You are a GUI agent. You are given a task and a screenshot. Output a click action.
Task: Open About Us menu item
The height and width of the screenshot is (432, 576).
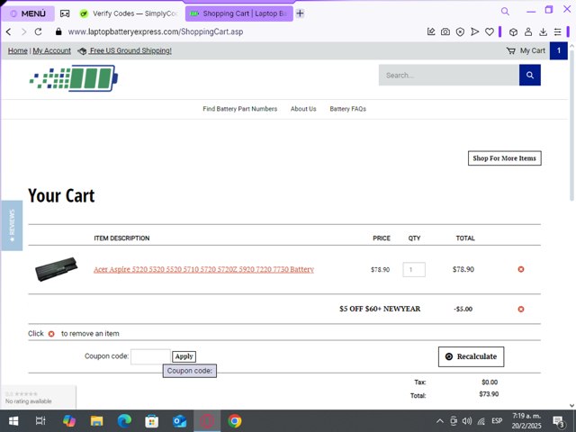coord(303,109)
